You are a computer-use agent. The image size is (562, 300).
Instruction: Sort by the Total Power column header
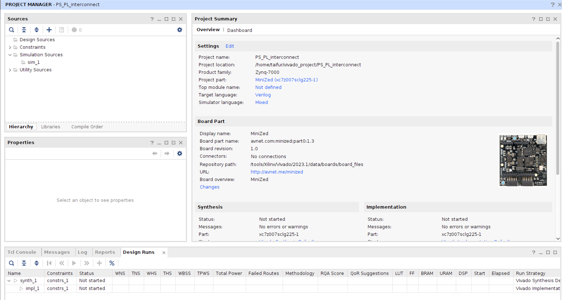229,273
